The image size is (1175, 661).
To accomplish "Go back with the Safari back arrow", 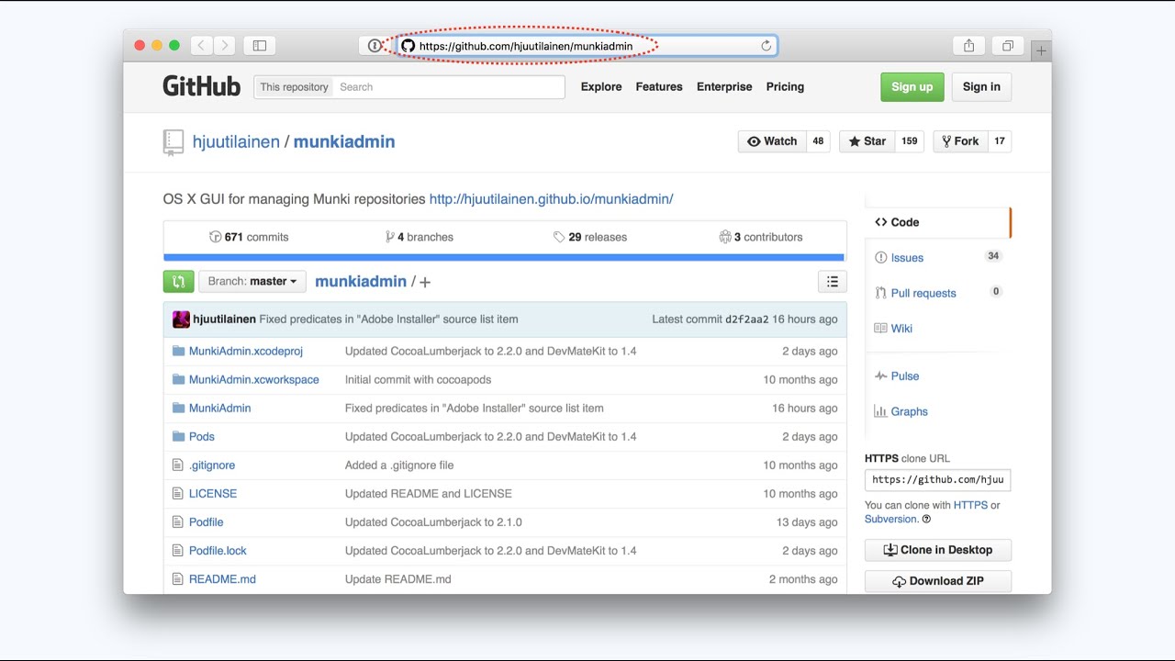I will click(202, 45).
